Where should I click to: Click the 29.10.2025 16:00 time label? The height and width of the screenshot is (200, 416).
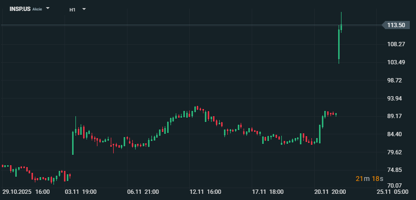point(26,192)
